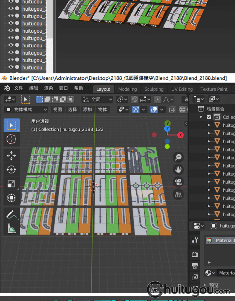Toggle the snapping magnet button
The height and width of the screenshot is (301, 235).
134,99
